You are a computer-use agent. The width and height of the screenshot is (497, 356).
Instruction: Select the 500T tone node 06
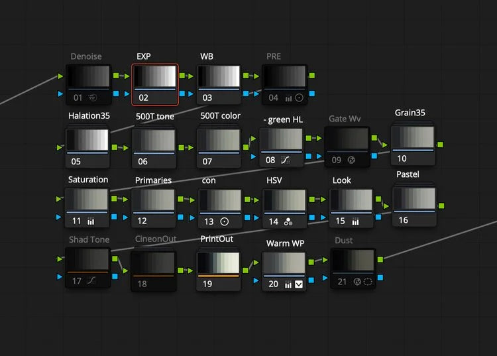(154, 147)
